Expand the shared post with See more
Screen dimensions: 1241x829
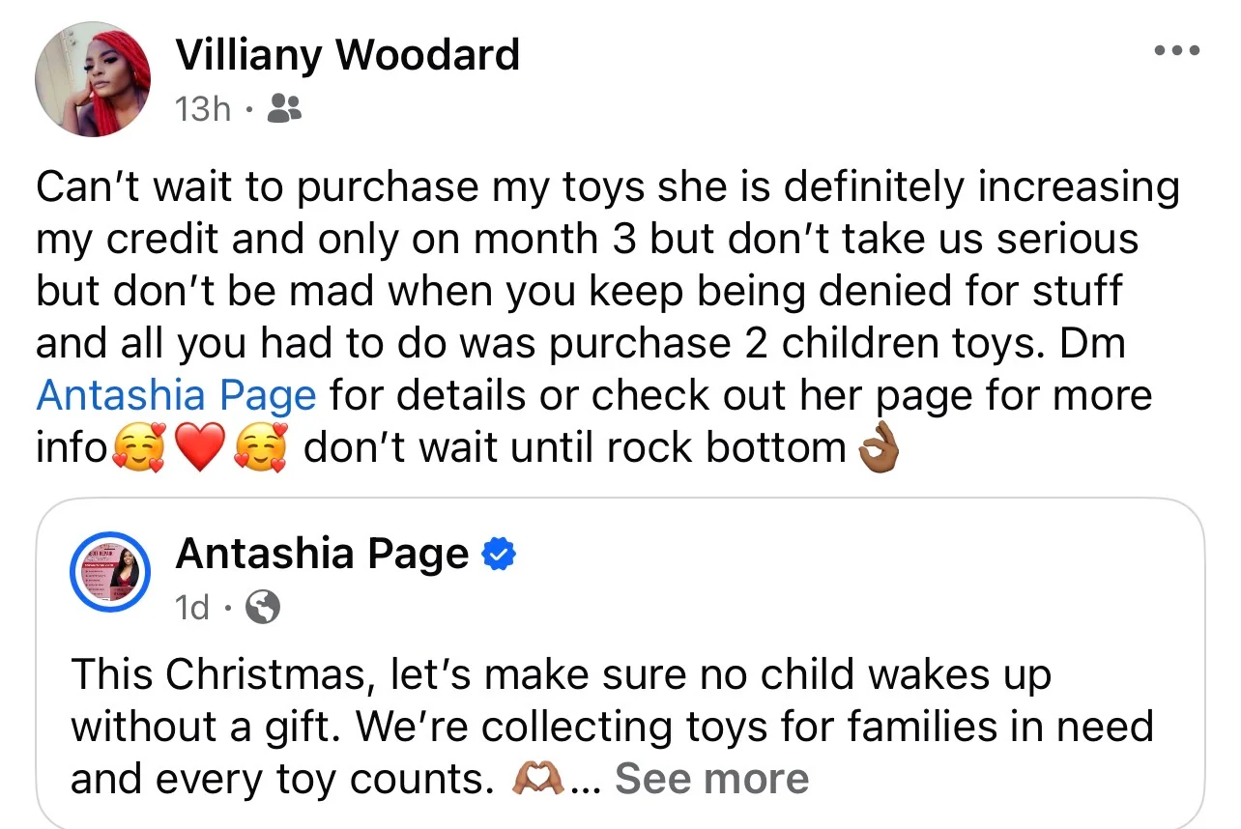711,779
